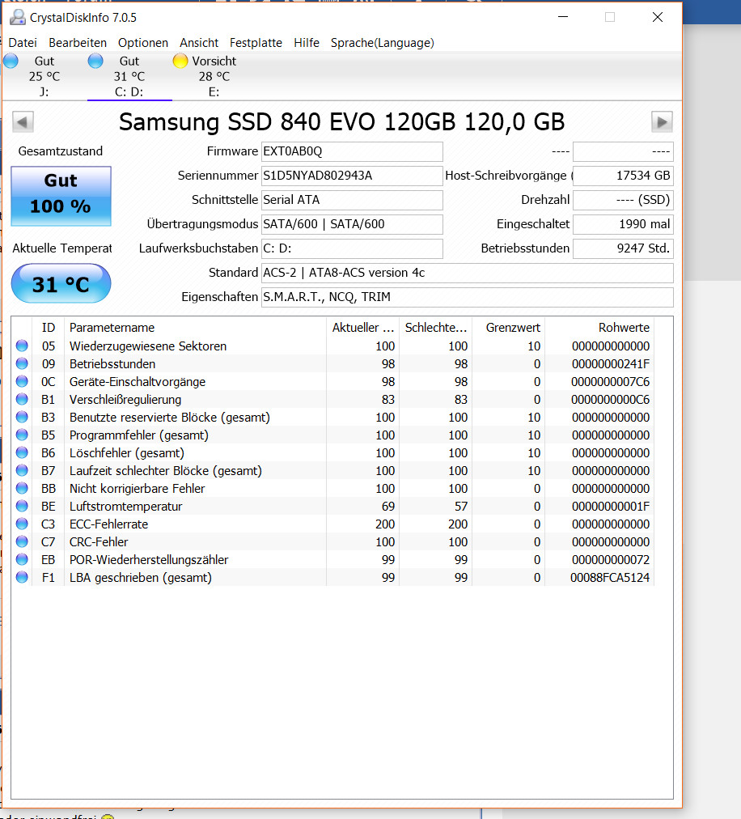Click the Übertragungsmodus field
This screenshot has width=741, height=819.
(x=352, y=224)
